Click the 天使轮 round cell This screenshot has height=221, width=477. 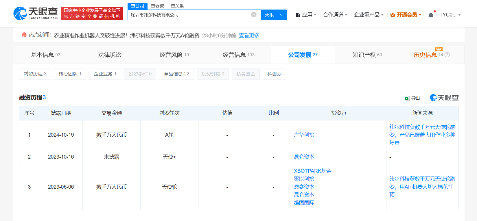[x=170, y=187]
